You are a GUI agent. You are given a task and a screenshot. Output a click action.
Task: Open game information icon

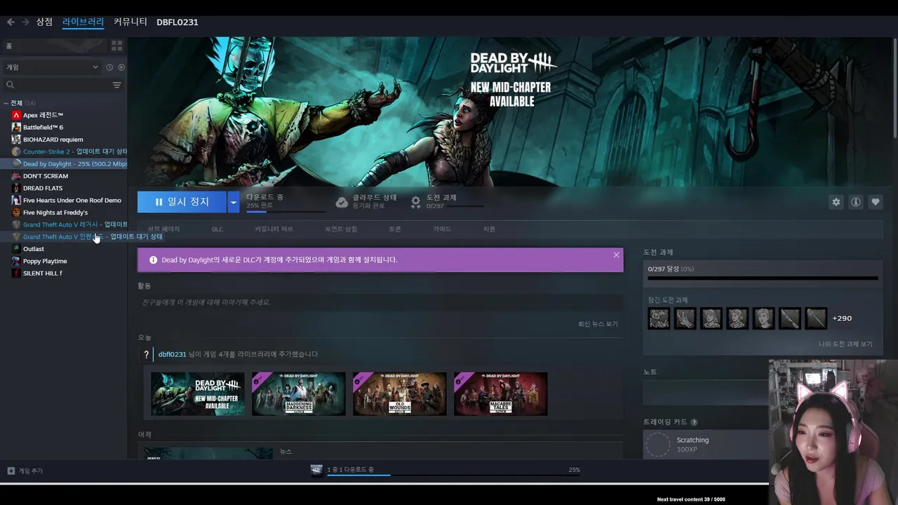[x=856, y=202]
